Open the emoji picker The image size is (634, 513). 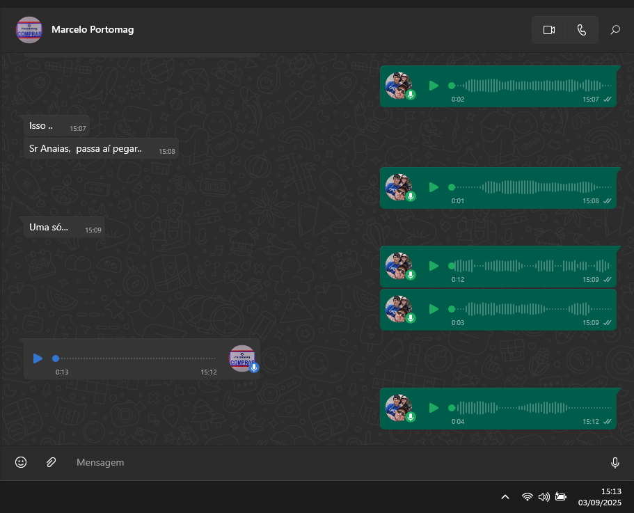pos(21,462)
